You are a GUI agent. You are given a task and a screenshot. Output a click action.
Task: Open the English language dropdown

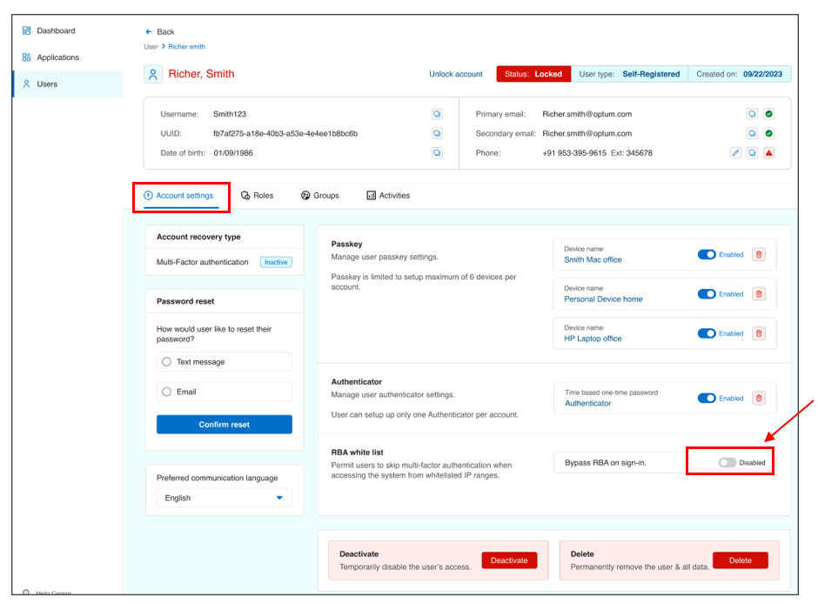click(224, 498)
